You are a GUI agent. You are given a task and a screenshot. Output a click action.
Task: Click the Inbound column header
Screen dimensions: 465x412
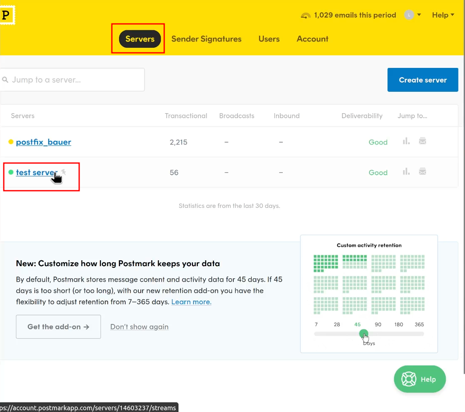[x=287, y=116]
